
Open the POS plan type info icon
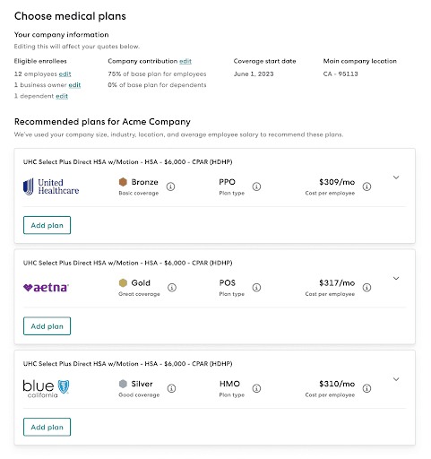[256, 288]
